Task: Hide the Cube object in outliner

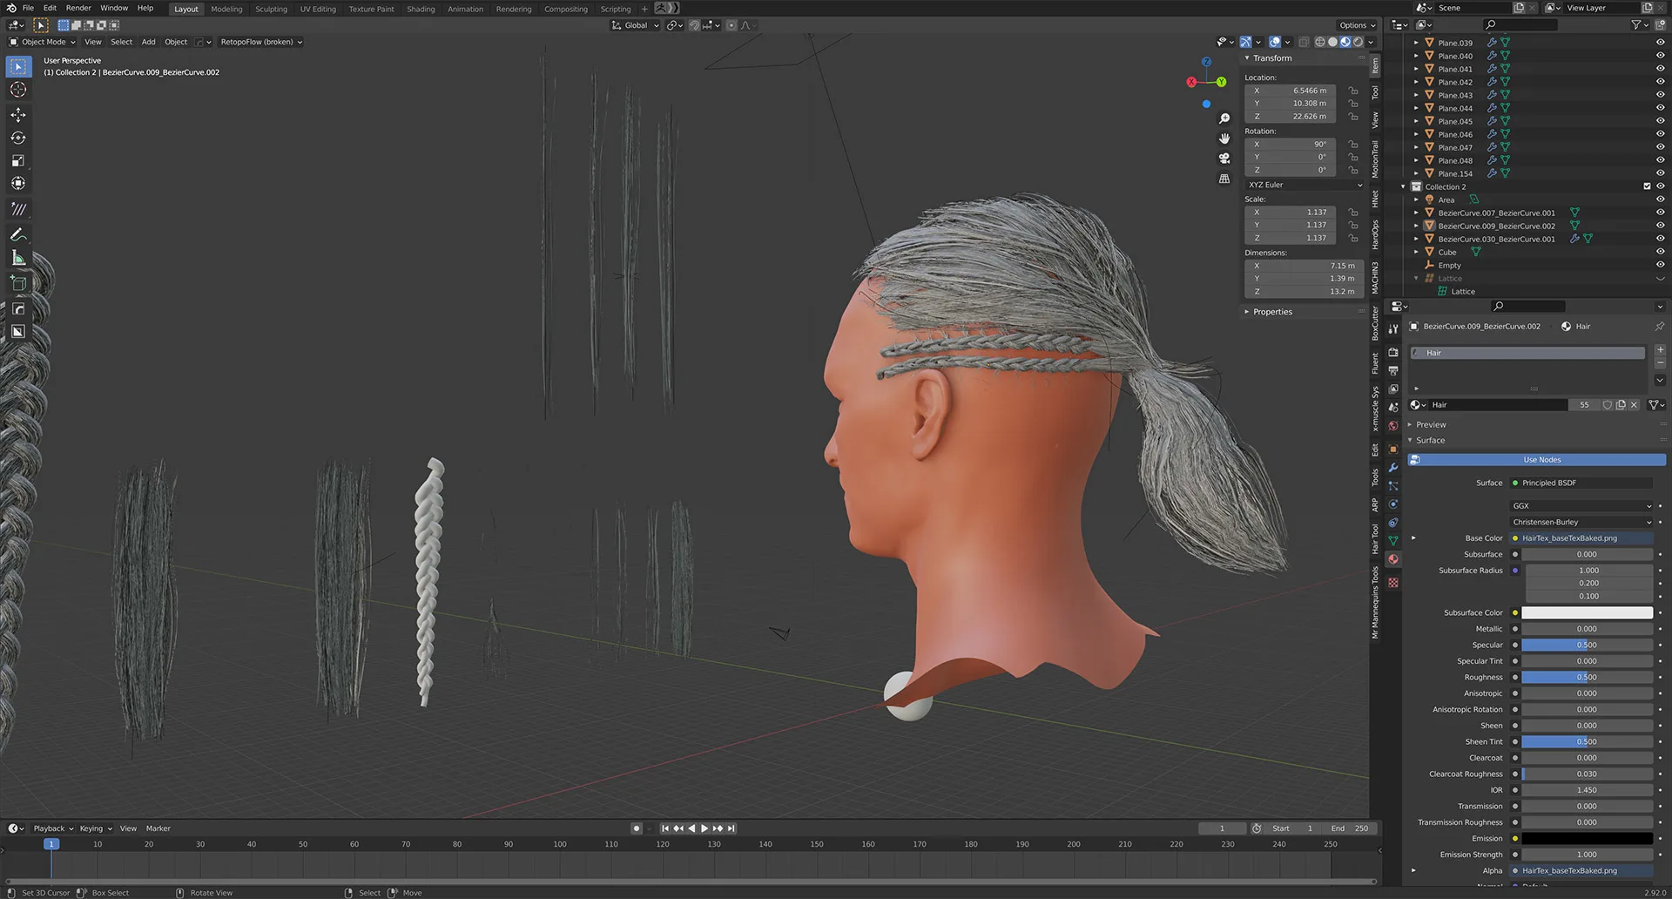Action: click(x=1660, y=252)
